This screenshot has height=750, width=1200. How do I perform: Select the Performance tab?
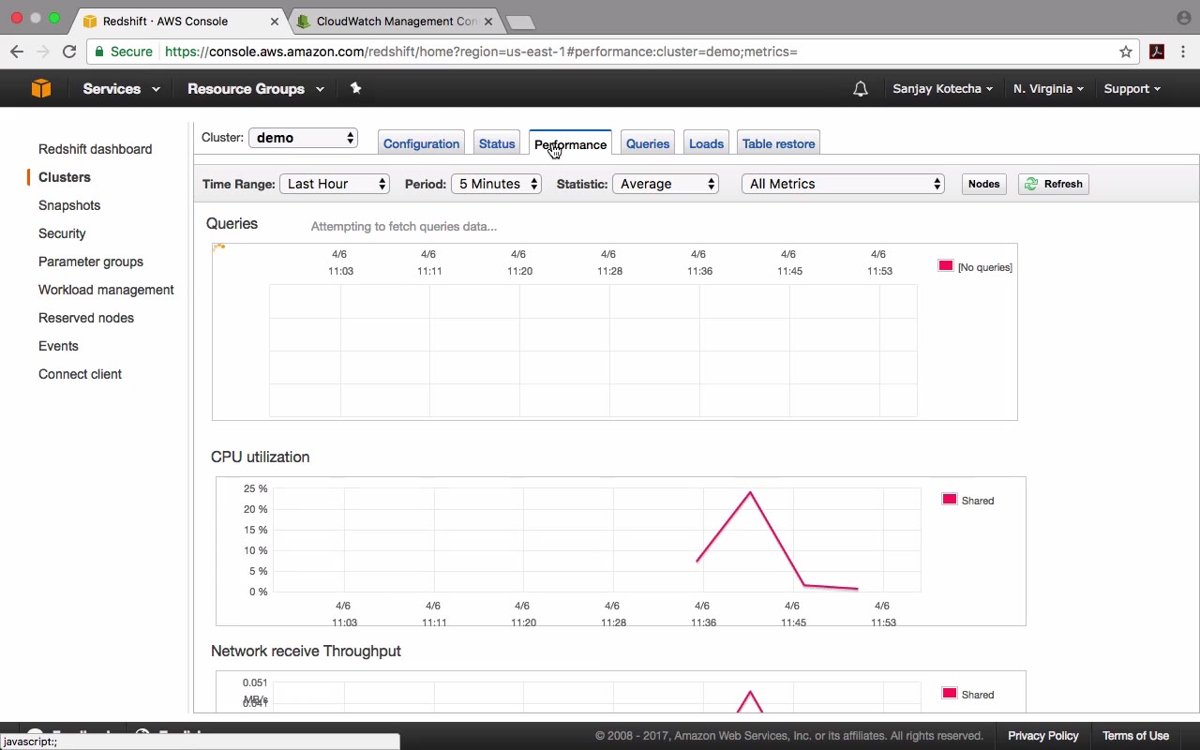tap(570, 143)
